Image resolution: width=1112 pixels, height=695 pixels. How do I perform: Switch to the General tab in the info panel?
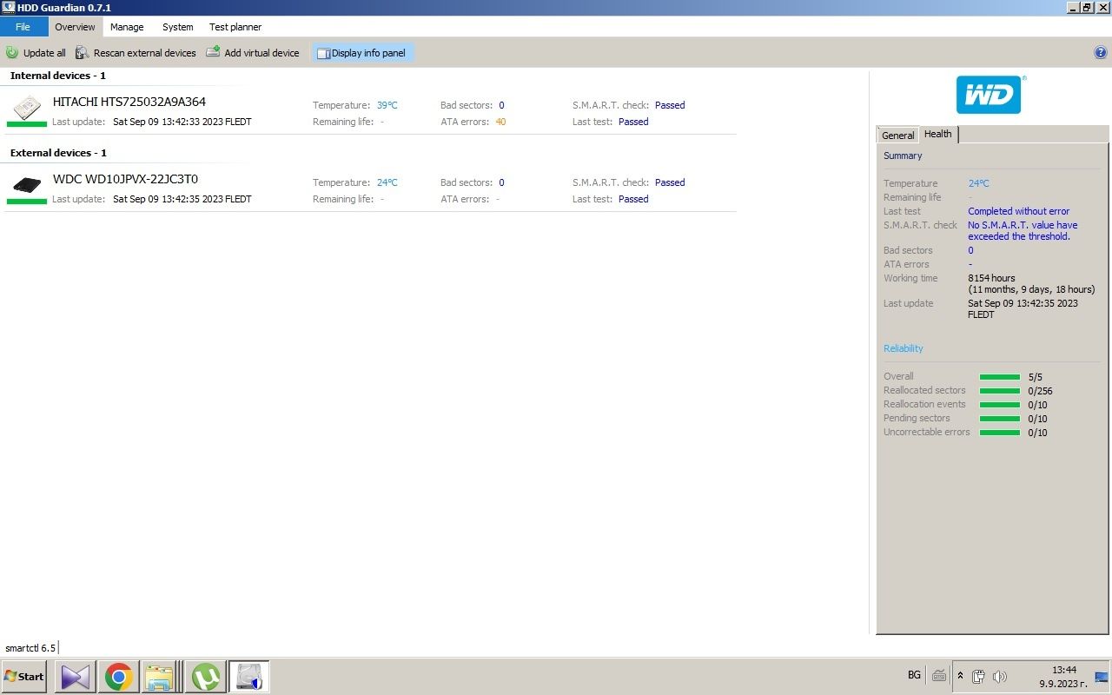(897, 135)
